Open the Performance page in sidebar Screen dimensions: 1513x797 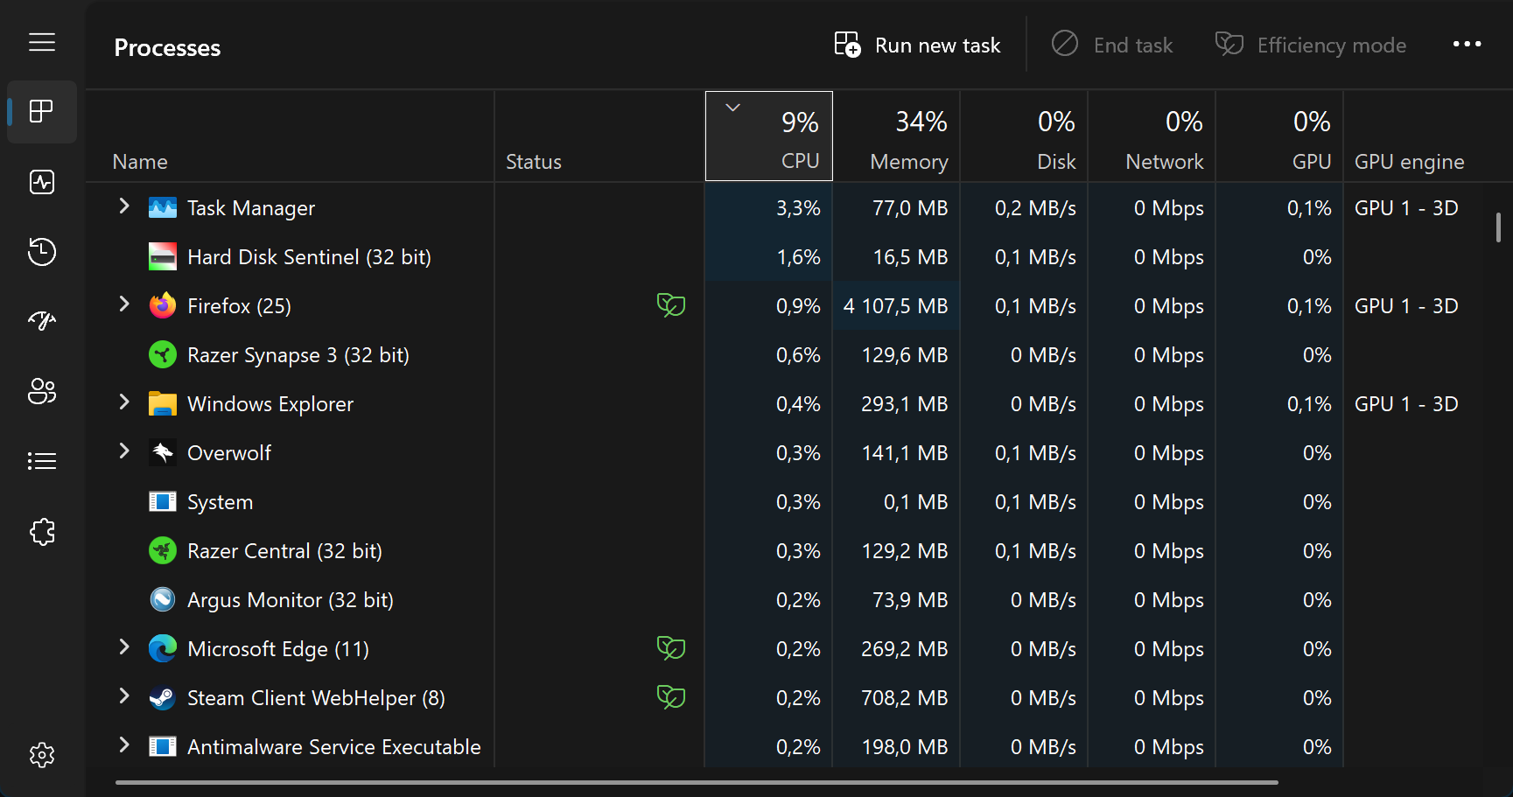pyautogui.click(x=41, y=182)
